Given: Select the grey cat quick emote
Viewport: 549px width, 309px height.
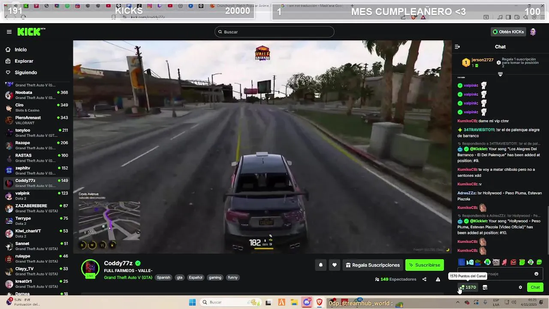Looking at the screenshot, I should click(496, 262).
